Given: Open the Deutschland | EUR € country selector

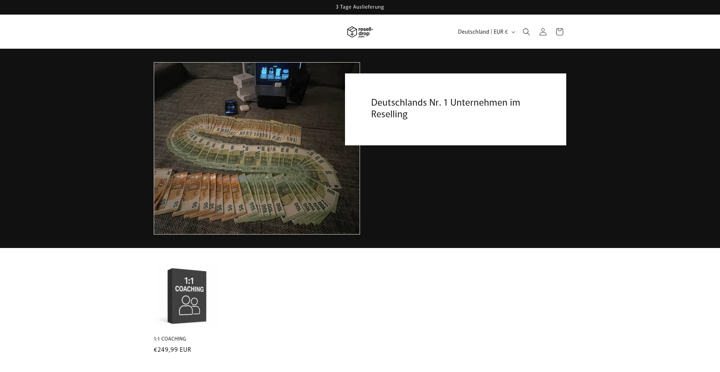Looking at the screenshot, I should tap(483, 32).
